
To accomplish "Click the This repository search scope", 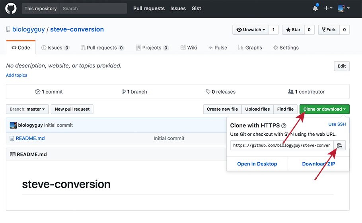I will point(41,8).
